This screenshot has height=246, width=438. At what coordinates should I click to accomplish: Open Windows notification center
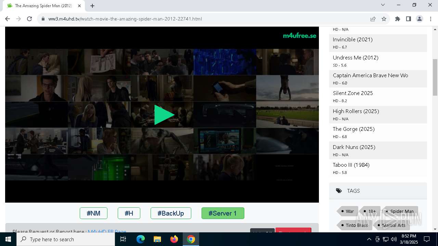tap(427, 239)
